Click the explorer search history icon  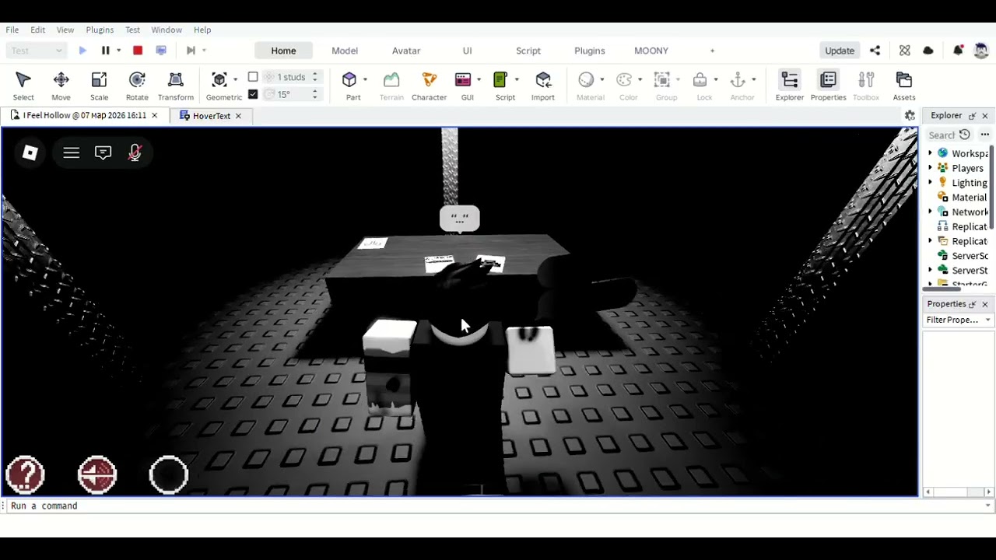[x=965, y=135]
